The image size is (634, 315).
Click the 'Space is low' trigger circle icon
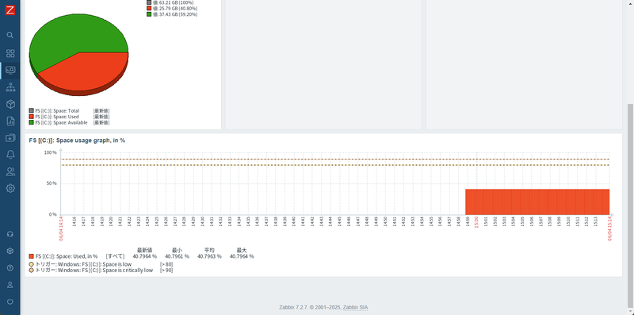pyautogui.click(x=31, y=264)
